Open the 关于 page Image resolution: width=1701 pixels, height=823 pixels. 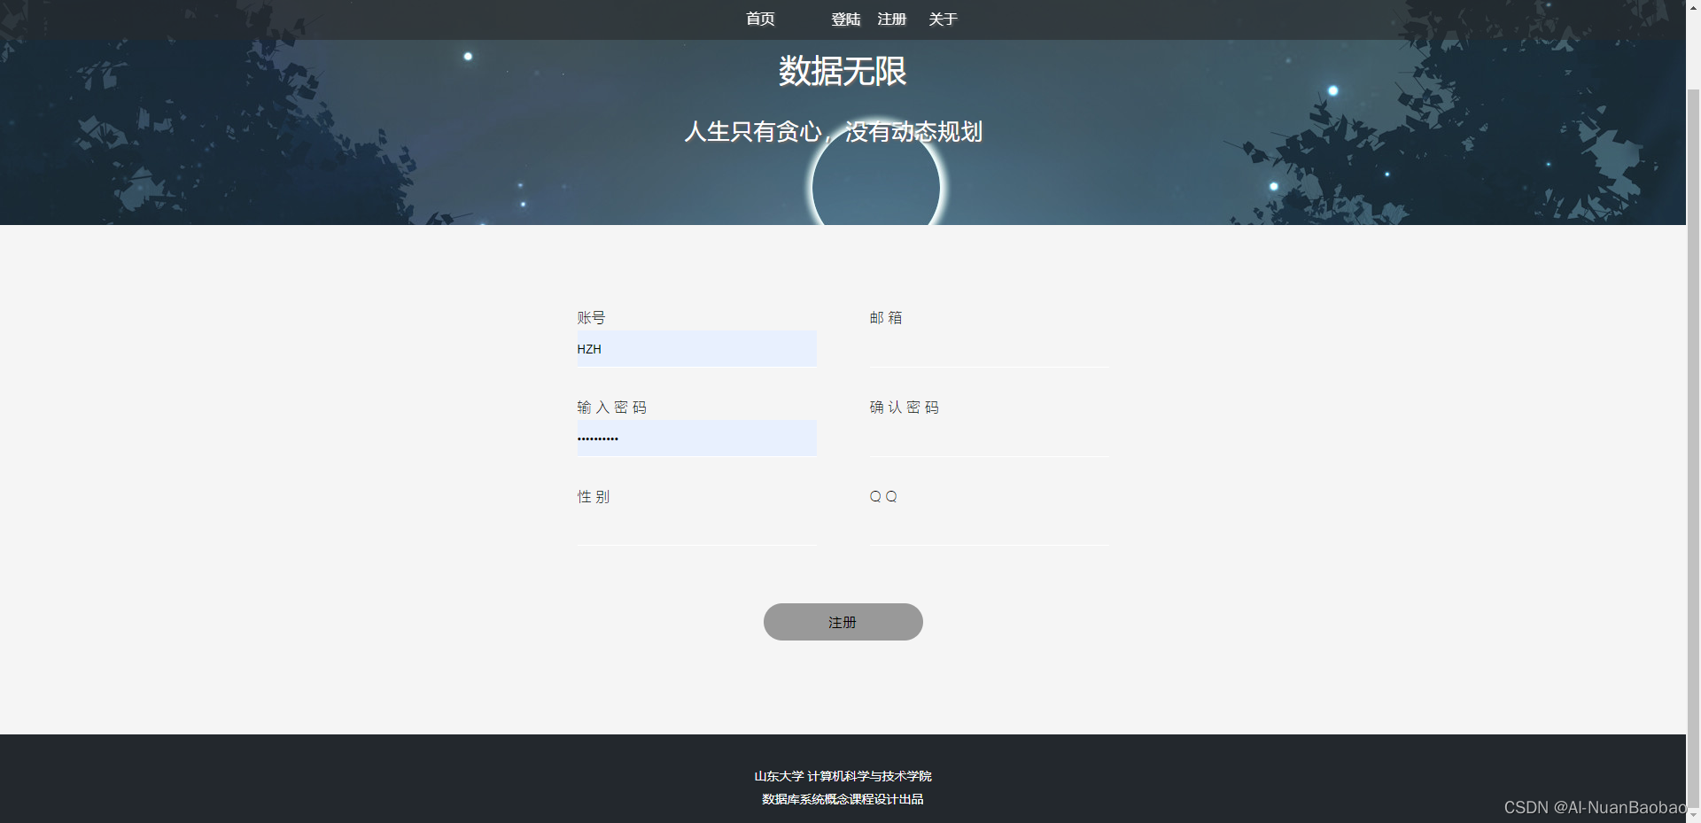tap(944, 19)
